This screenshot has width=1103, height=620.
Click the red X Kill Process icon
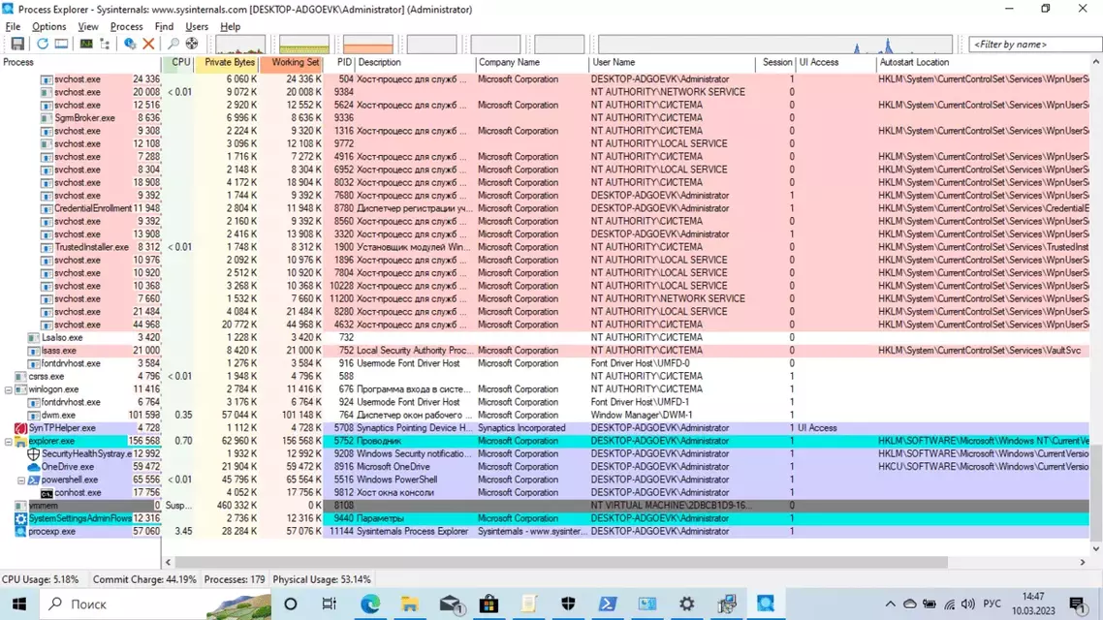pyautogui.click(x=148, y=45)
